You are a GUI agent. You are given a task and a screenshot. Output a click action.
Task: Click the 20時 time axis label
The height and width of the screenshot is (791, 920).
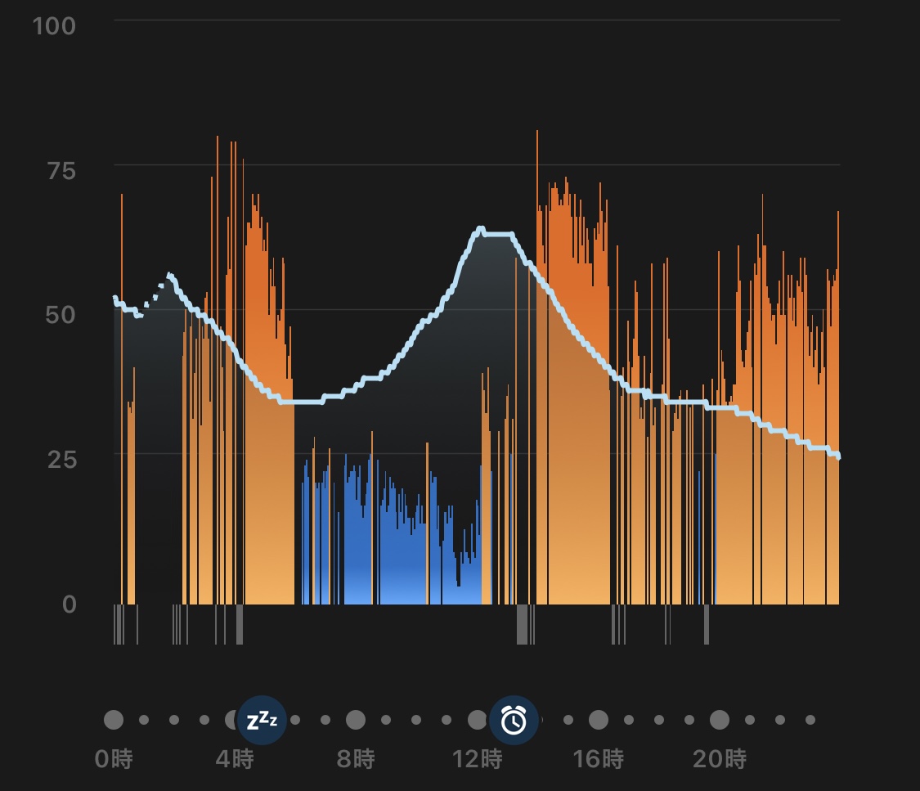[720, 759]
